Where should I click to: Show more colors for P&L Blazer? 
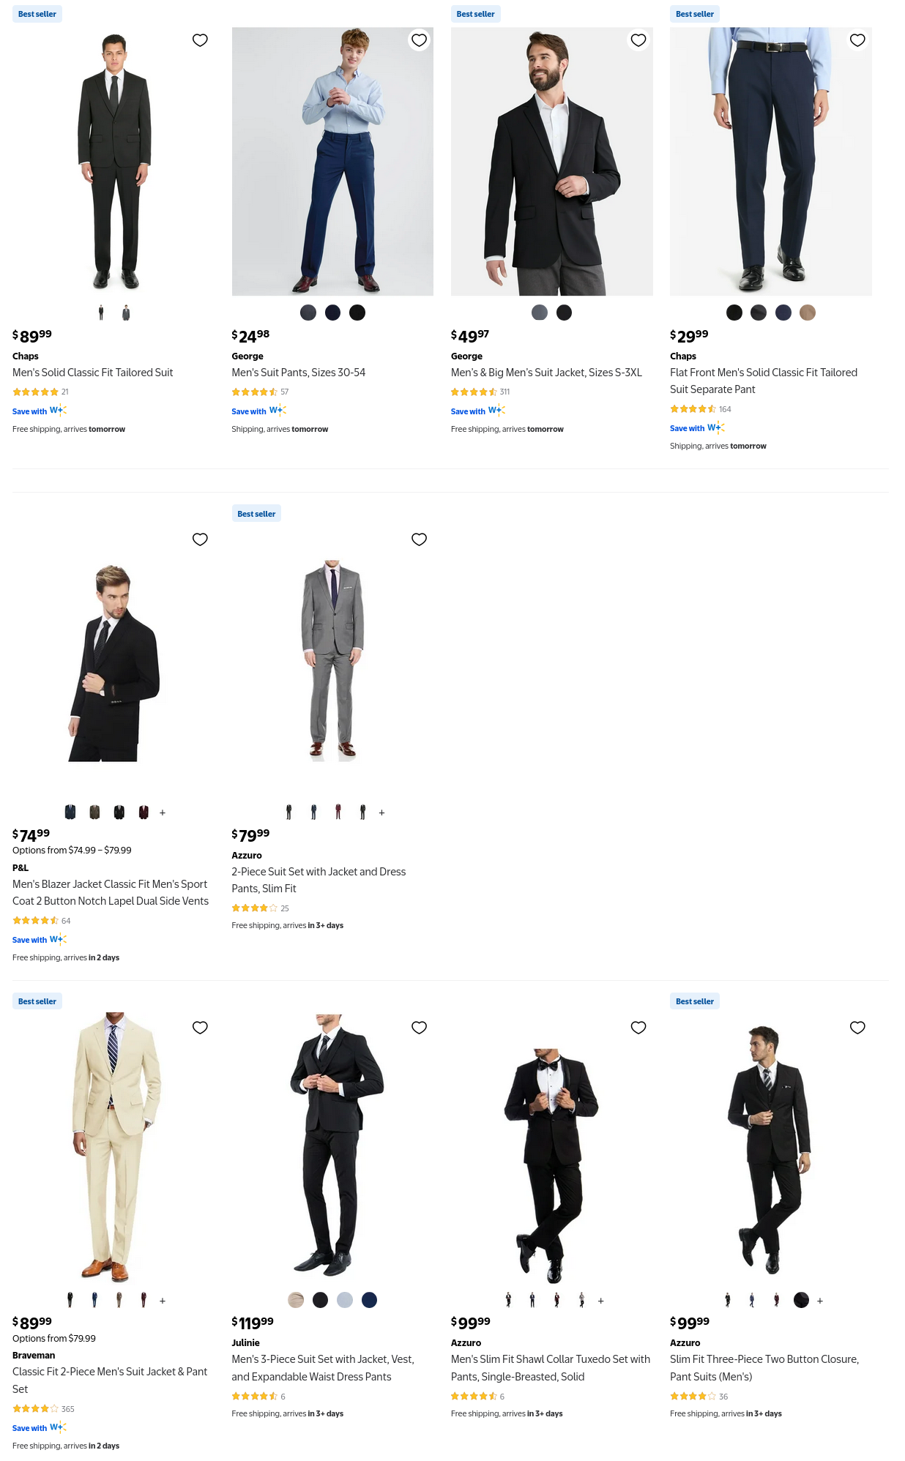tap(163, 812)
